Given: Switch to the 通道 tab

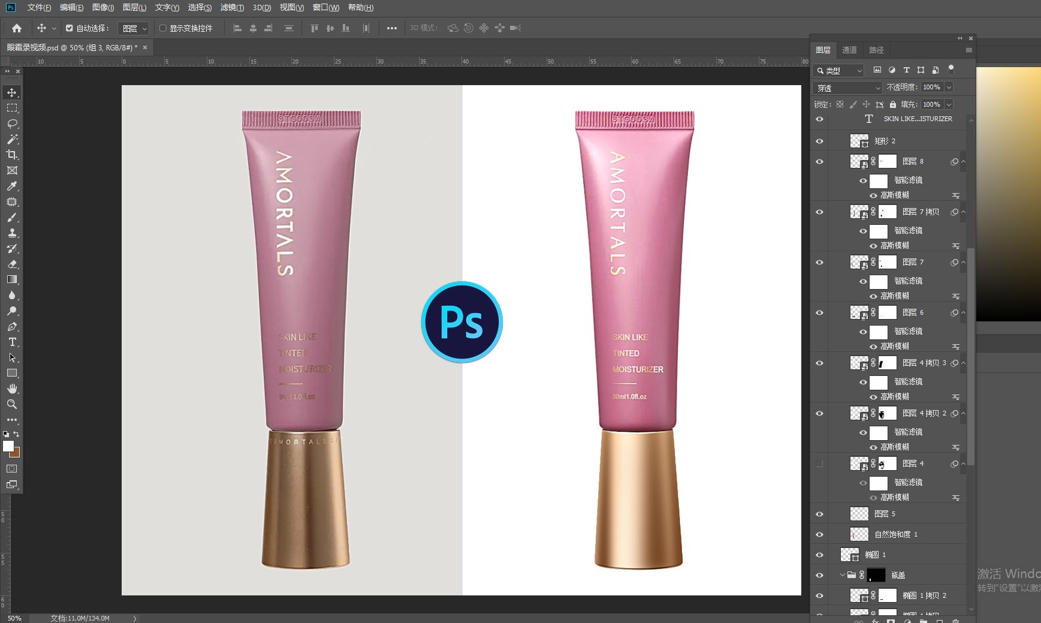Looking at the screenshot, I should (x=849, y=50).
